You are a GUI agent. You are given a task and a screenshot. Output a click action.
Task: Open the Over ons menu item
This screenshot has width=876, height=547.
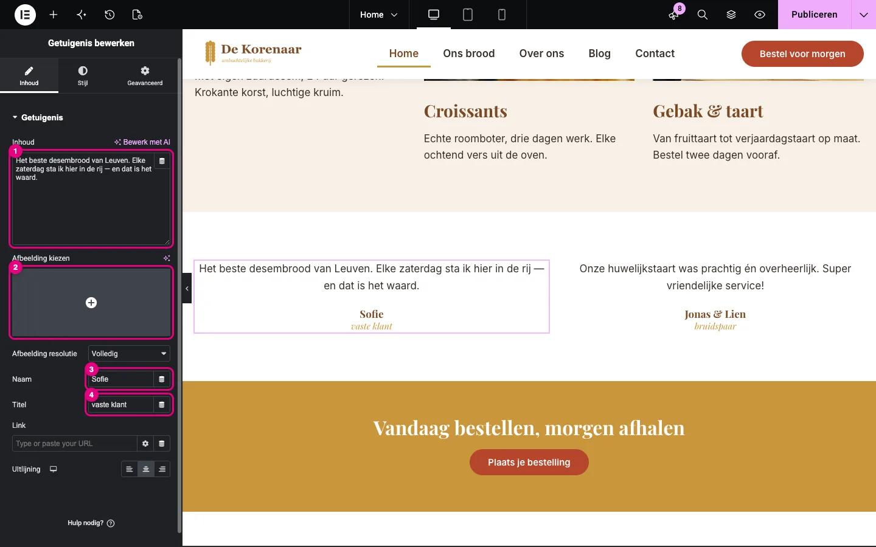pos(541,53)
